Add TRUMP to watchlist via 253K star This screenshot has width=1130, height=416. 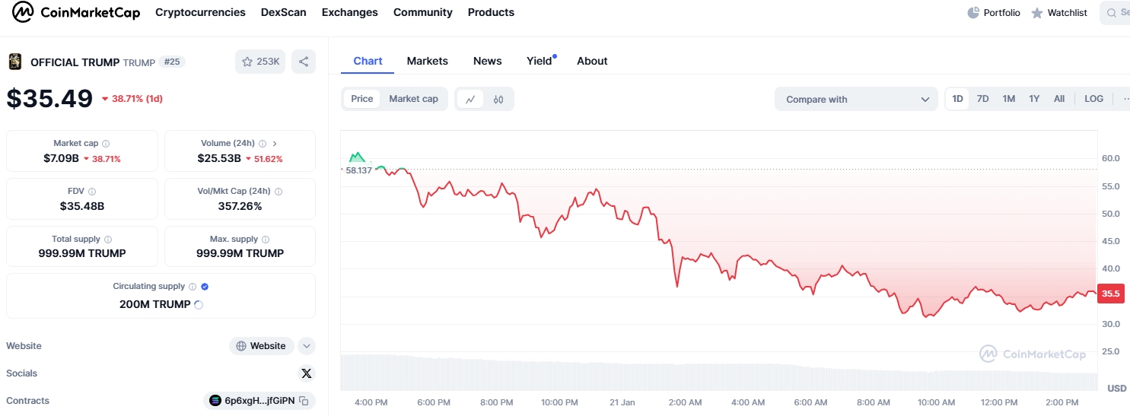click(260, 62)
